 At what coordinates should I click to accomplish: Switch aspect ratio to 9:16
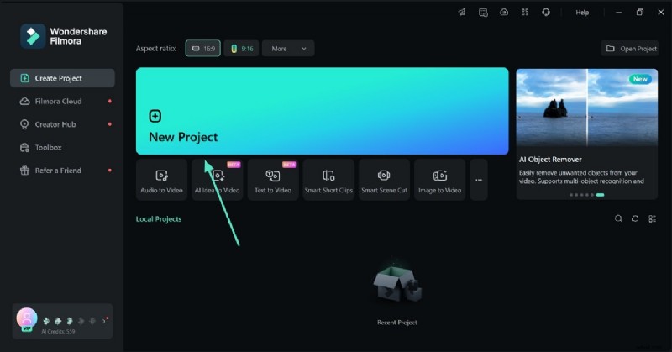coord(241,49)
